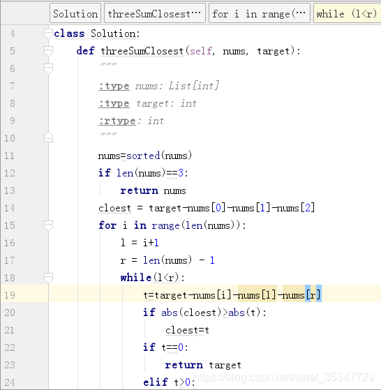Click 'self' parameter in method signature
Screen dimensions: 381x390
201,51
